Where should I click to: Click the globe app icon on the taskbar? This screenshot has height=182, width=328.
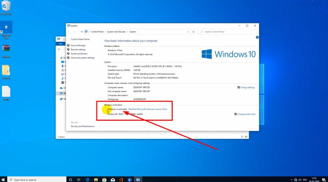coord(129,180)
